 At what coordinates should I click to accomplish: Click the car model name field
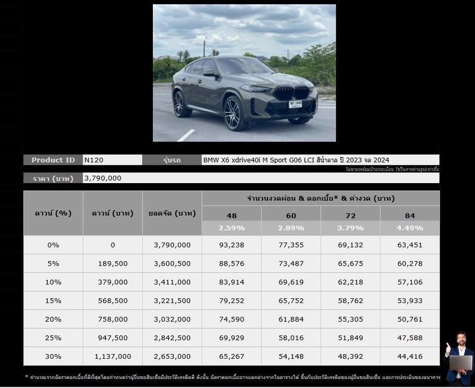click(x=320, y=160)
